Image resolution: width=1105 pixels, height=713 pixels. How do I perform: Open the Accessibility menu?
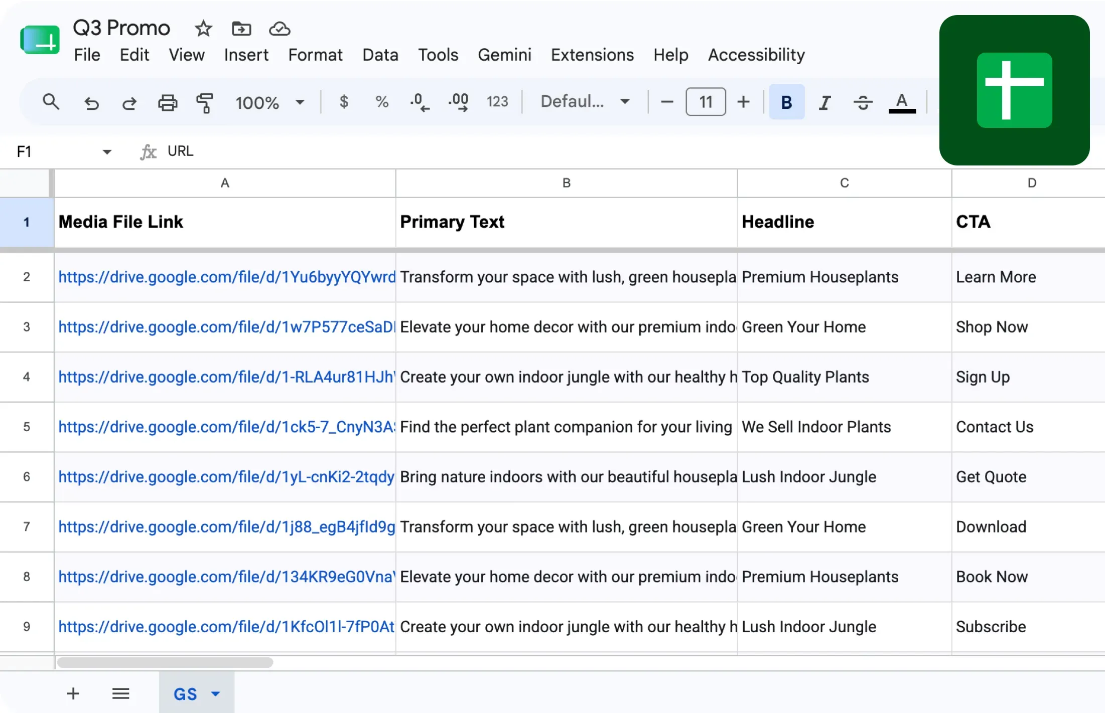point(756,55)
